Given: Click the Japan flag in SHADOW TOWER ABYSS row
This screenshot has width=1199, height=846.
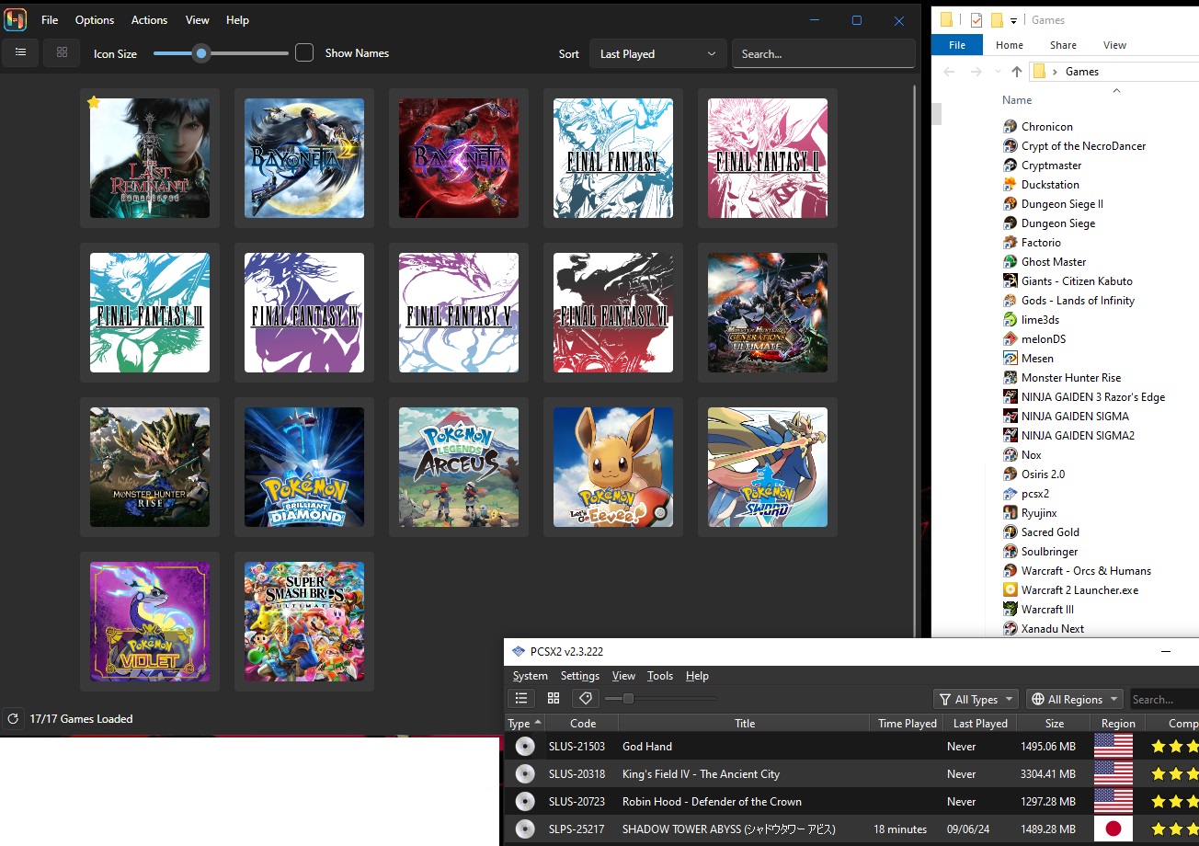Looking at the screenshot, I should 1113,829.
